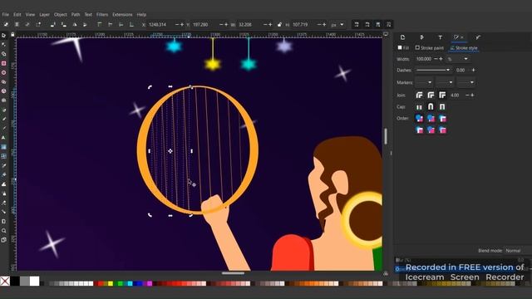Toggle width and height ratio lock
The height and width of the screenshot is (299, 532).
pyautogui.click(x=279, y=25)
